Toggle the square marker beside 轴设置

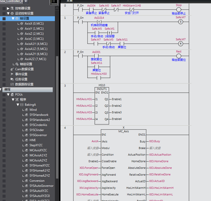coord(4,19)
